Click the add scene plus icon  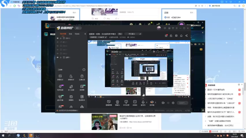[x=85, y=34]
